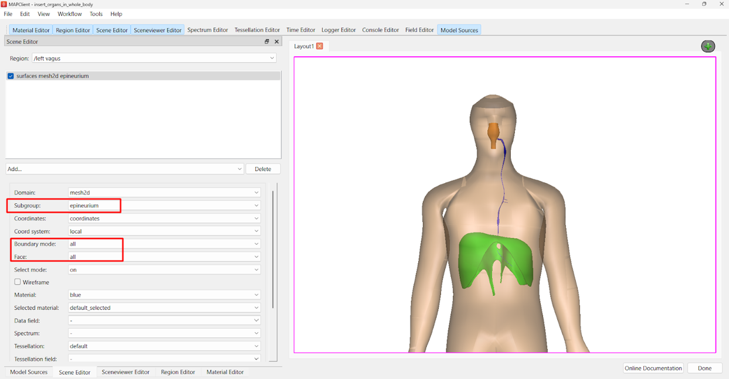Open the Material dropdown set to blue
This screenshot has width=729, height=379.
164,295
